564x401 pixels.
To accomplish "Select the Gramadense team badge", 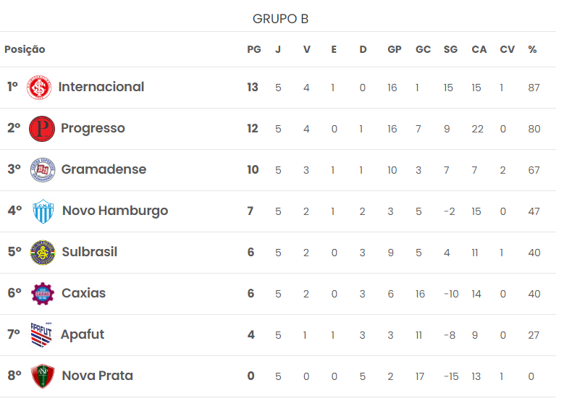I will (43, 170).
